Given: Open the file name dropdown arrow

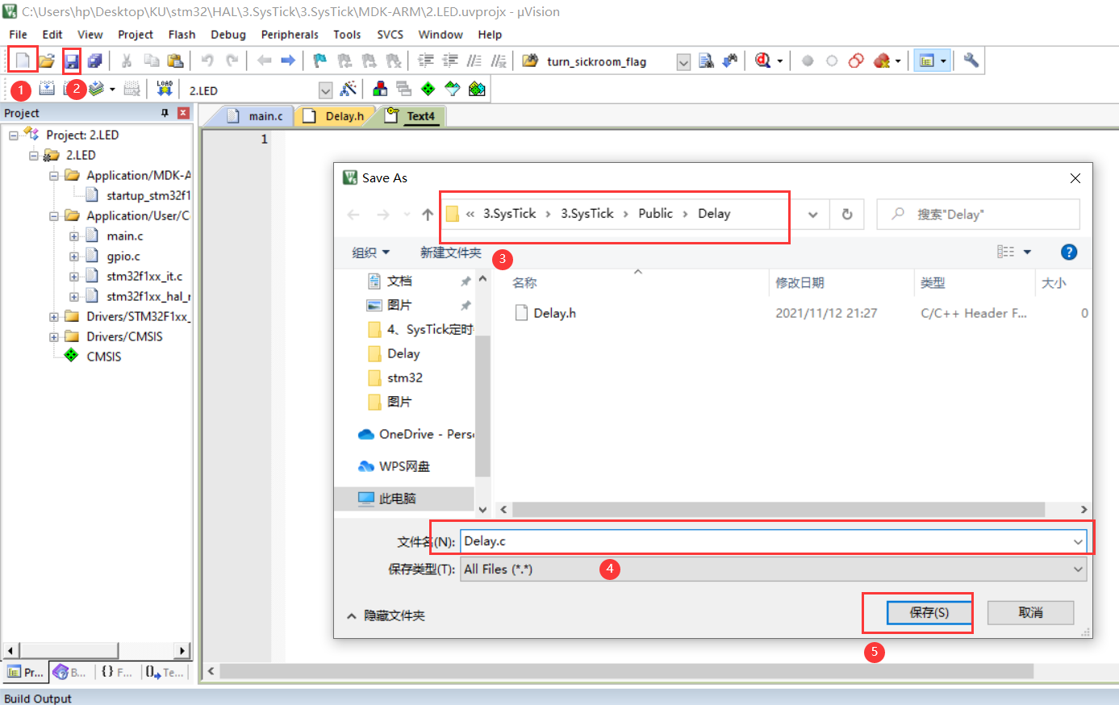Looking at the screenshot, I should 1078,541.
